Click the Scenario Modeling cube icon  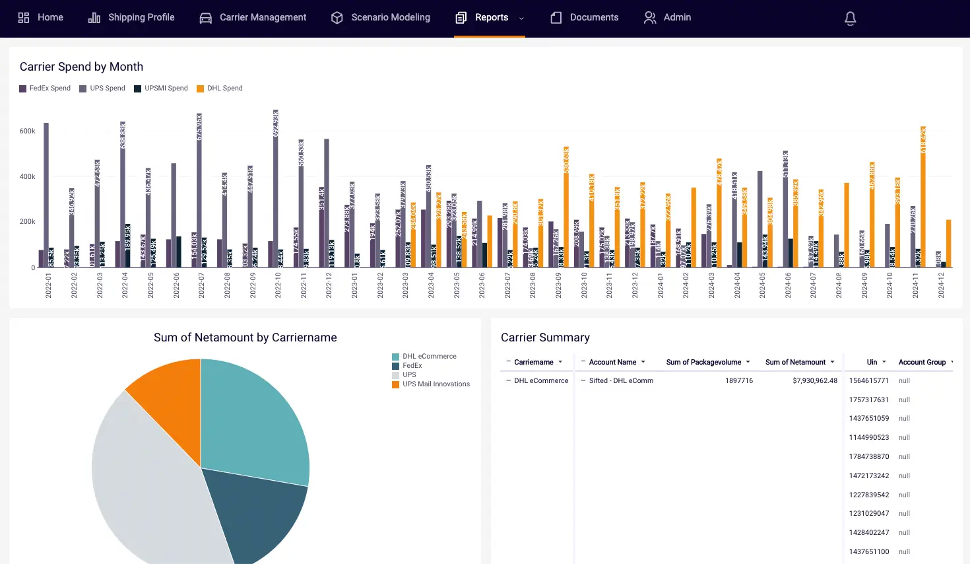[x=337, y=18]
